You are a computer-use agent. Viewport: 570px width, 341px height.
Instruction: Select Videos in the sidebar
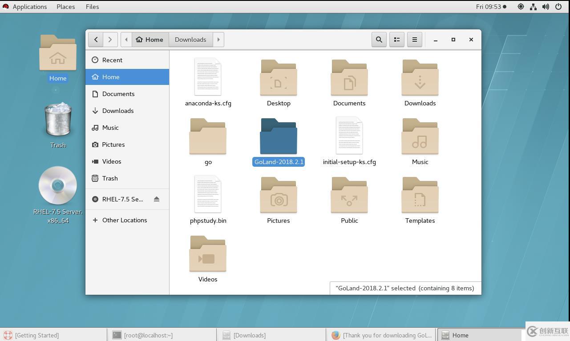[127, 161]
